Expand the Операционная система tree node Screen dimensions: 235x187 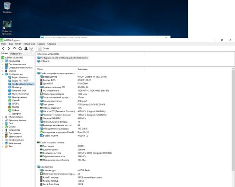coord(2,68)
